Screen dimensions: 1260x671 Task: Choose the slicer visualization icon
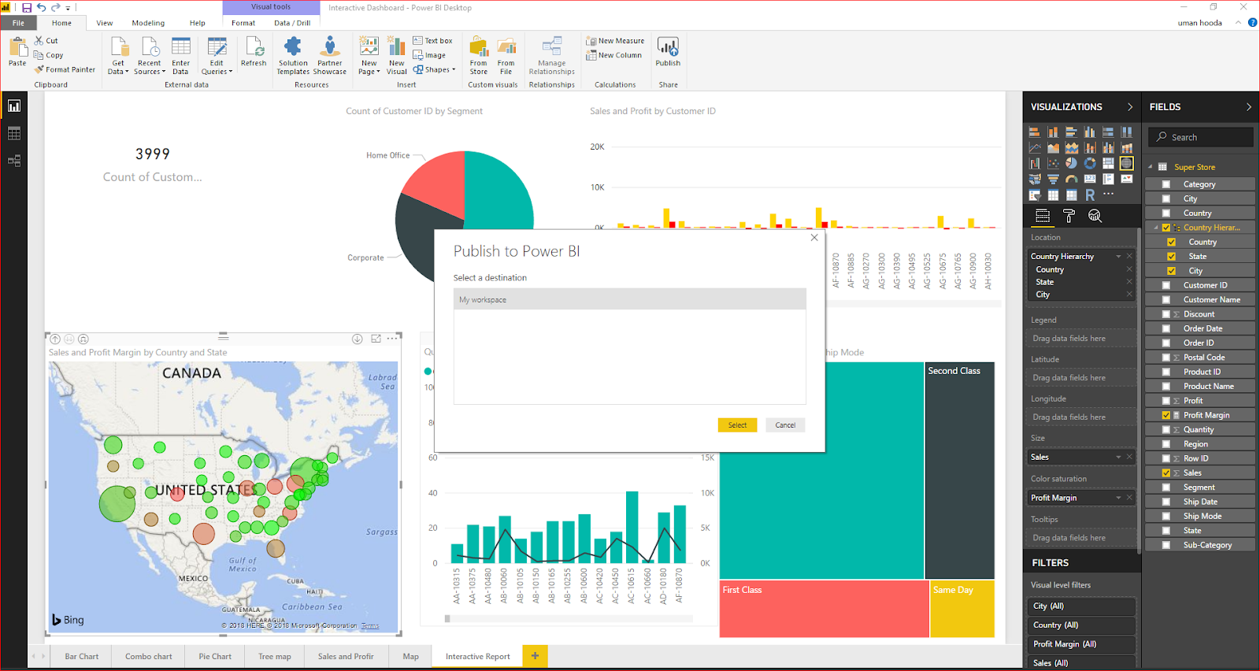1035,195
